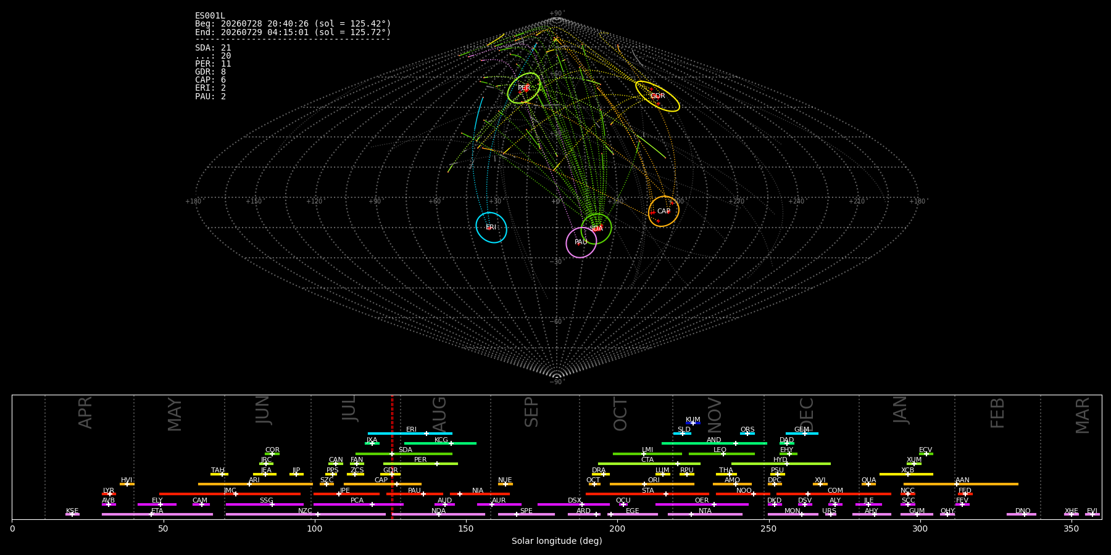This screenshot has height=555, width=1111.
Task: Select the GDR radiant ellipse on map
Action: [657, 96]
